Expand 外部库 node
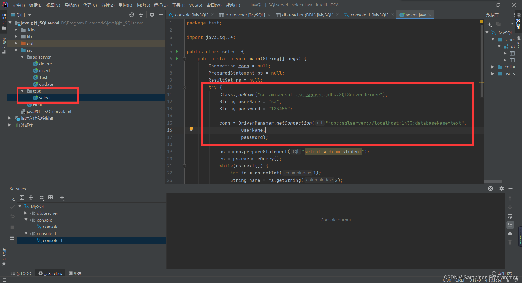522x283 pixels. [x=10, y=125]
